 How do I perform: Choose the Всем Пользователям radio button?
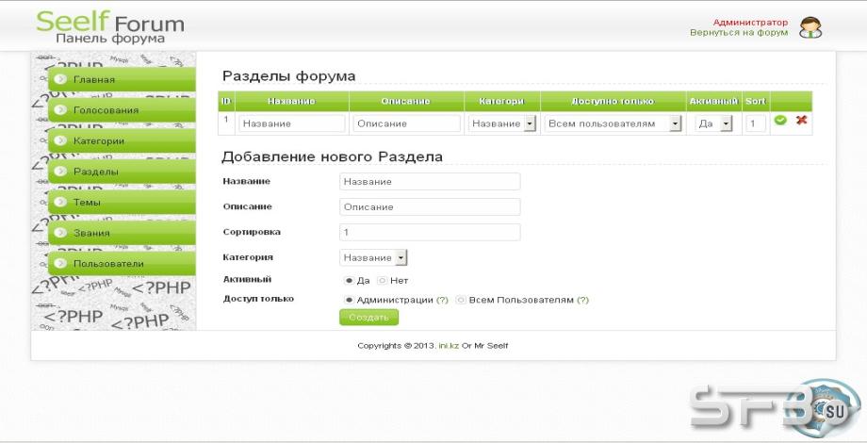pos(461,300)
